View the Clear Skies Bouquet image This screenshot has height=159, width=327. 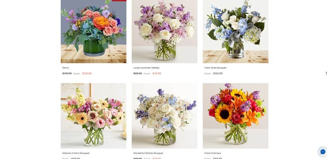tap(236, 31)
